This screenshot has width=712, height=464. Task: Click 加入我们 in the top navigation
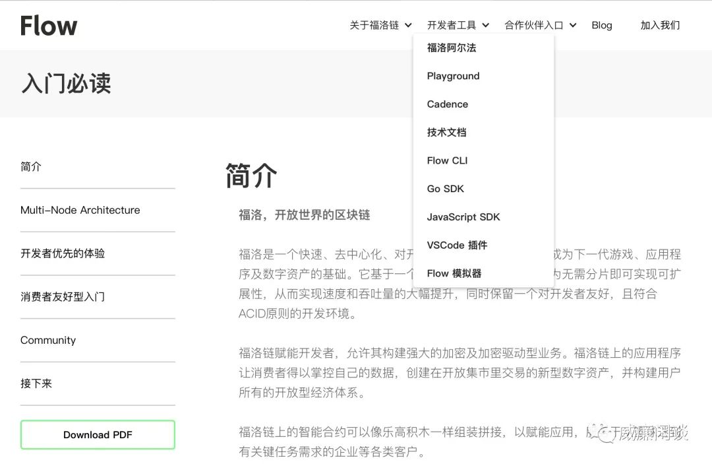pyautogui.click(x=660, y=26)
